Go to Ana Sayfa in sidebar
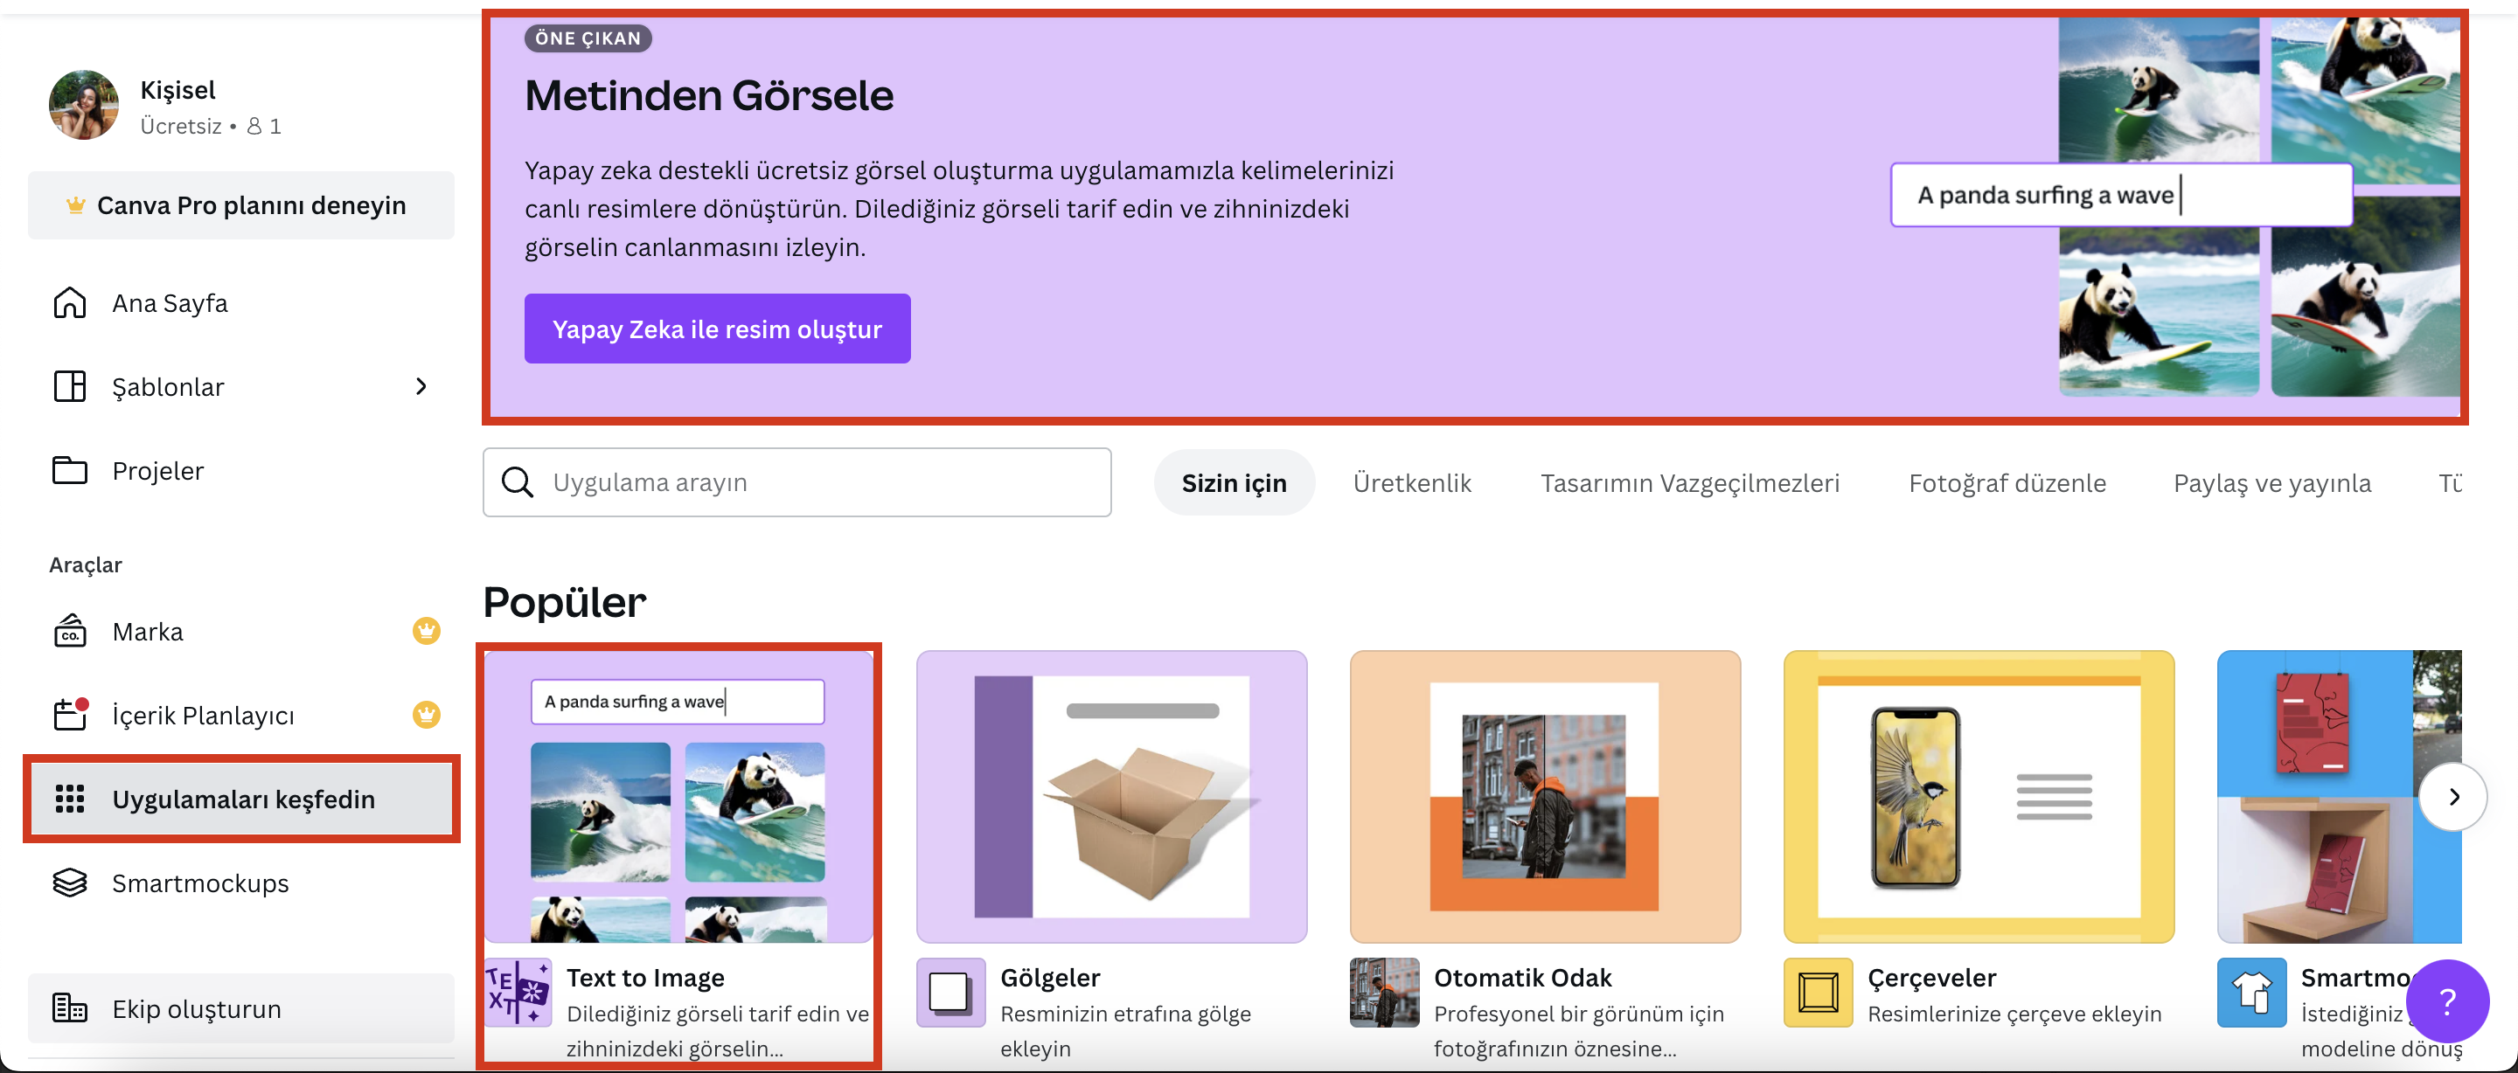This screenshot has width=2518, height=1073. [x=241, y=303]
